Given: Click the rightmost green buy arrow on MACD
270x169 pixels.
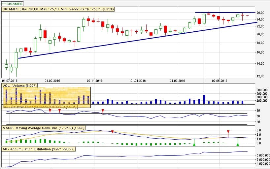Looking at the screenshot, I should point(238,144).
